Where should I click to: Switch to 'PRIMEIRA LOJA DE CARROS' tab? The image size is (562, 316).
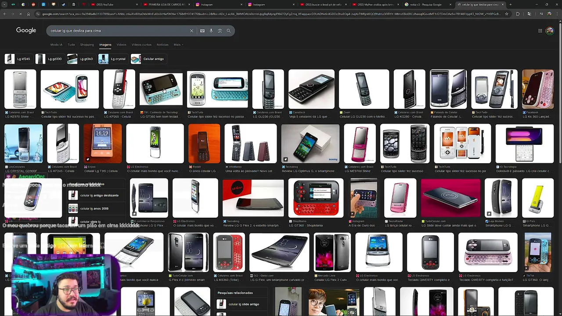(167, 4)
